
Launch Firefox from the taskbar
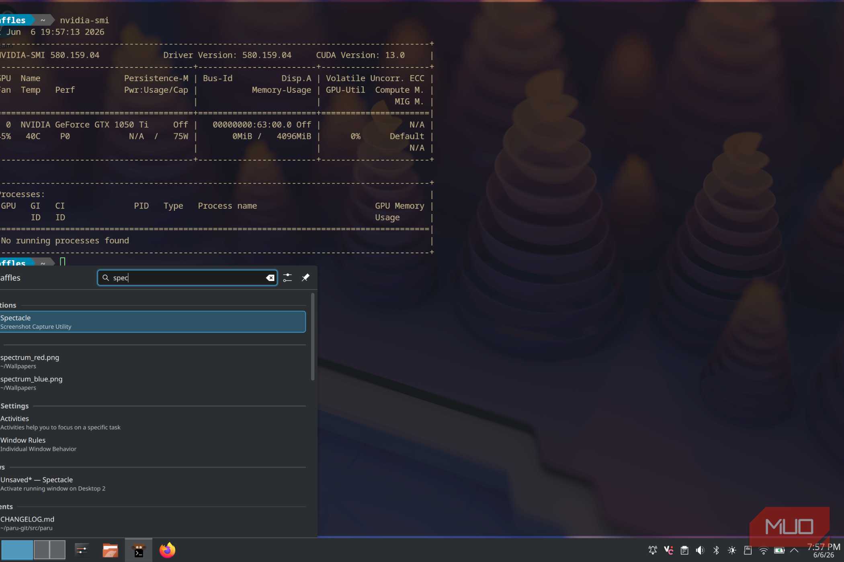pyautogui.click(x=167, y=550)
